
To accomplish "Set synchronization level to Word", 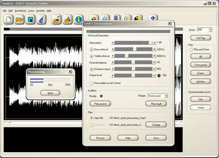I will (x=201, y=108).
